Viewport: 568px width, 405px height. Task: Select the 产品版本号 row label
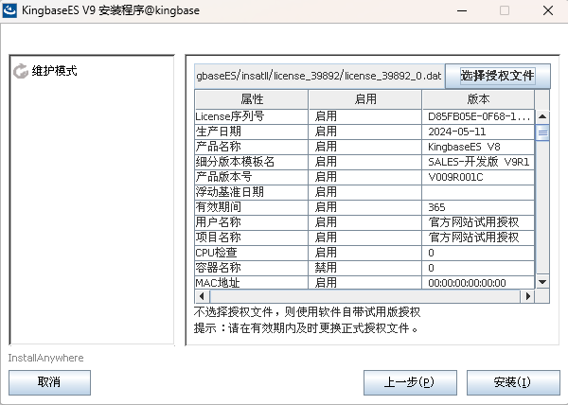[x=223, y=177]
